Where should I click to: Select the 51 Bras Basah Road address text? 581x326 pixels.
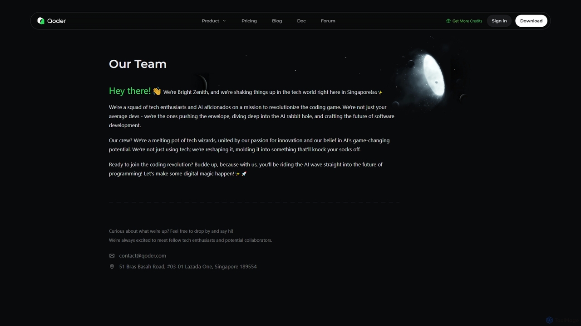pos(188,267)
